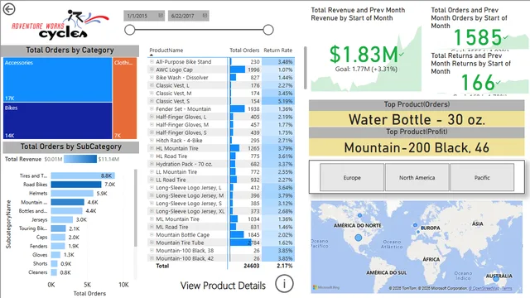This screenshot has height=298, width=530.
Task: Click the North America bubble on map
Action: (359, 238)
